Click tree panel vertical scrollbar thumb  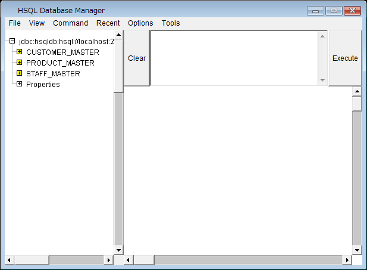[x=119, y=66]
